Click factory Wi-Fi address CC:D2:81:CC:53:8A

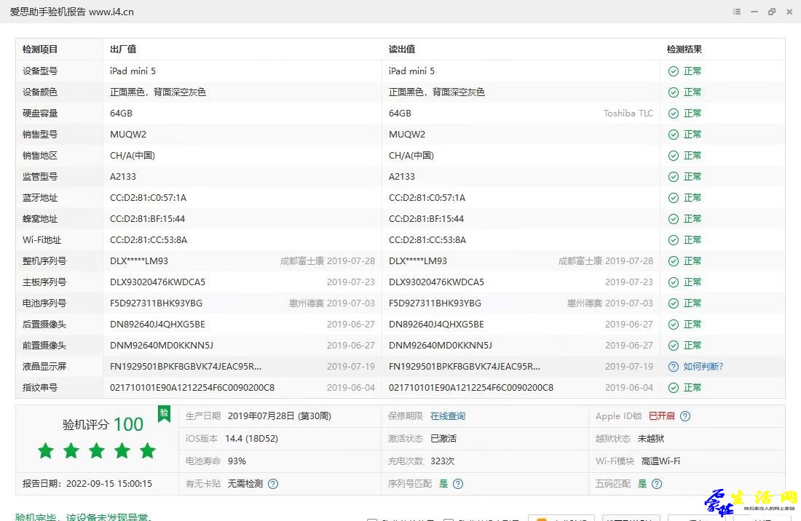pos(149,240)
